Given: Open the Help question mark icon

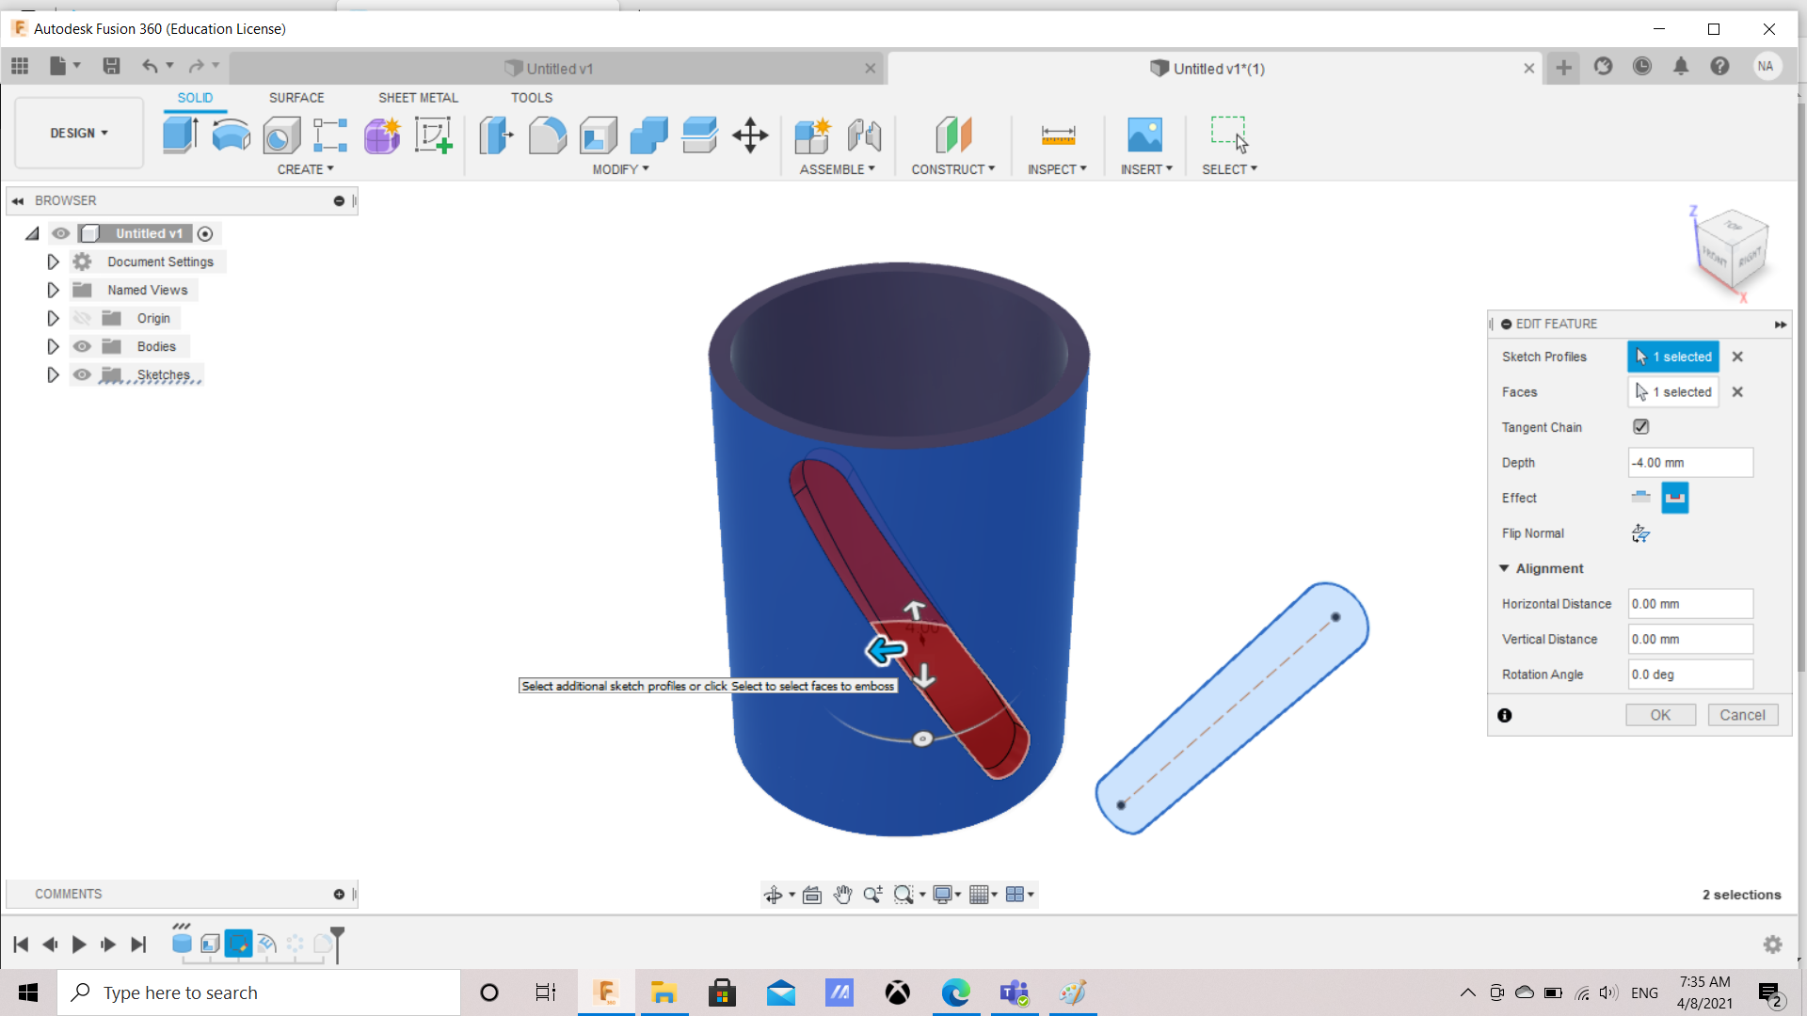Looking at the screenshot, I should (1719, 67).
